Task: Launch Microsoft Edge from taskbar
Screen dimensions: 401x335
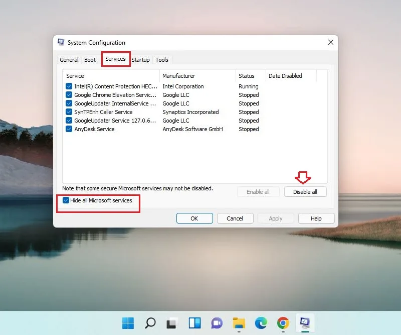Action: 261,323
